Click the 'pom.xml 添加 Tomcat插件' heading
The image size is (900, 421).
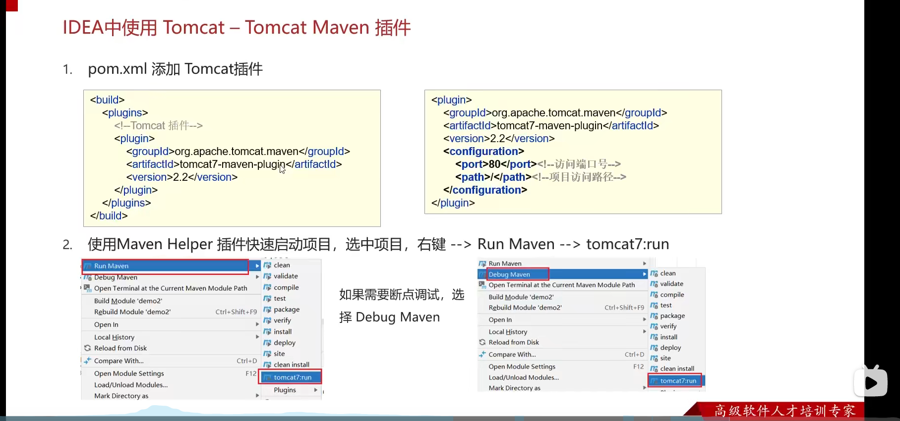point(175,69)
